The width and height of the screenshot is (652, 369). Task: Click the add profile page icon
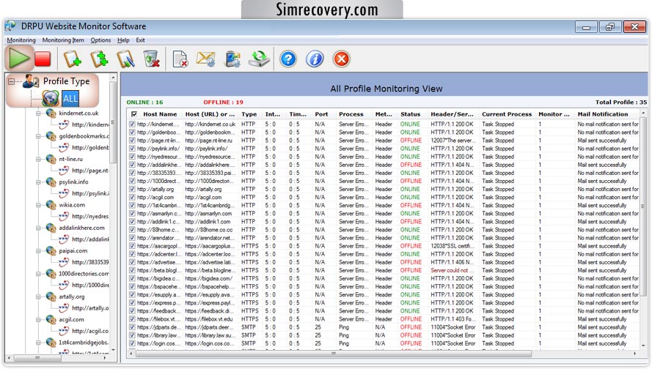[x=73, y=59]
